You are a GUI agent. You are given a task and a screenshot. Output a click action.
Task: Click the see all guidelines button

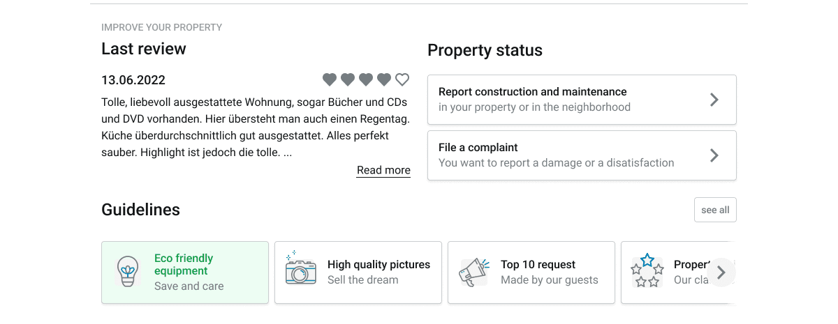(x=715, y=210)
